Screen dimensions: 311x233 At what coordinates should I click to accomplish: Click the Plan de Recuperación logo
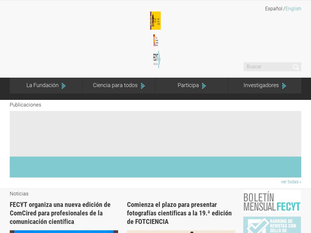tap(155, 40)
